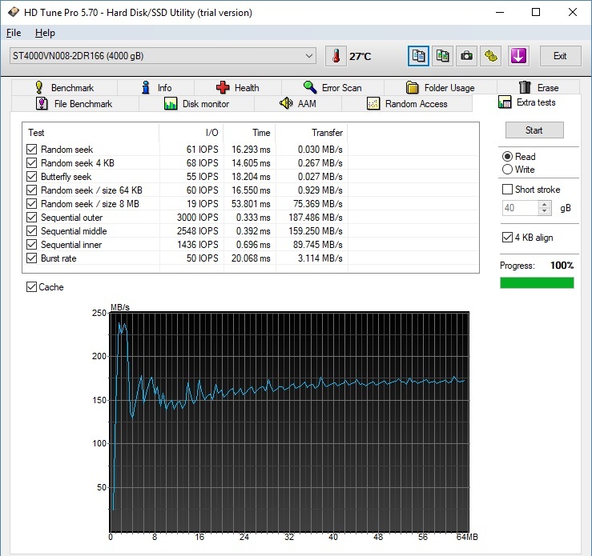Select the Write radio button
This screenshot has height=556, width=592.
click(507, 170)
